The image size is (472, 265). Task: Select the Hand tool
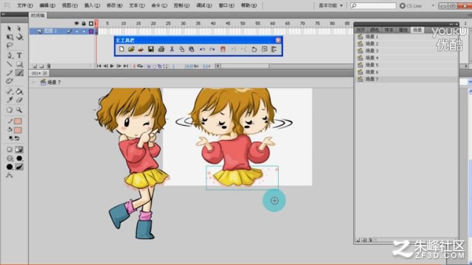[10, 110]
